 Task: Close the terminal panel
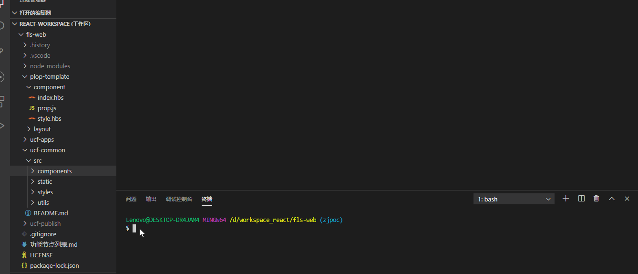coord(627,199)
